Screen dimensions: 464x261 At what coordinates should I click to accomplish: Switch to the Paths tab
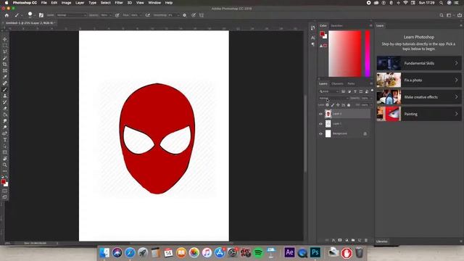point(351,84)
